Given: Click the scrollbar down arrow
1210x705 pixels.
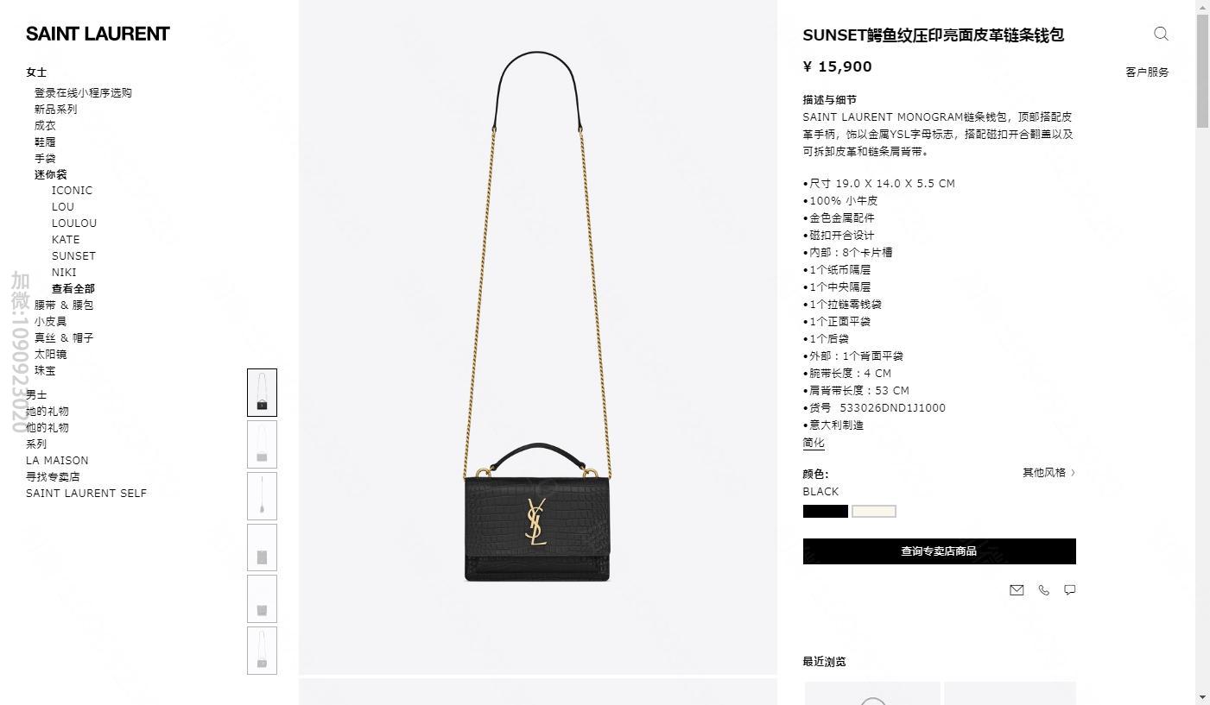Looking at the screenshot, I should (x=1202, y=697).
